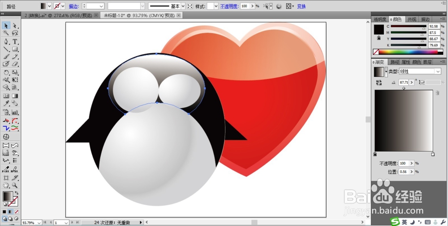Select the Direct Selection tool
Viewport: 448px width, 226px height.
[15, 26]
